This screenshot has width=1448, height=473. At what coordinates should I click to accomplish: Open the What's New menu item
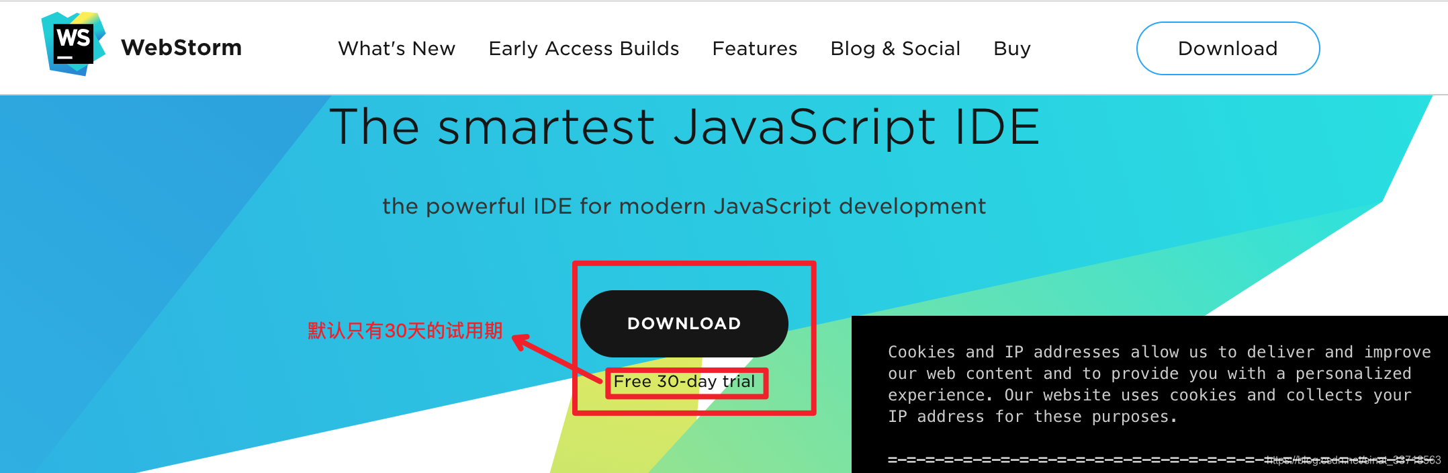397,48
